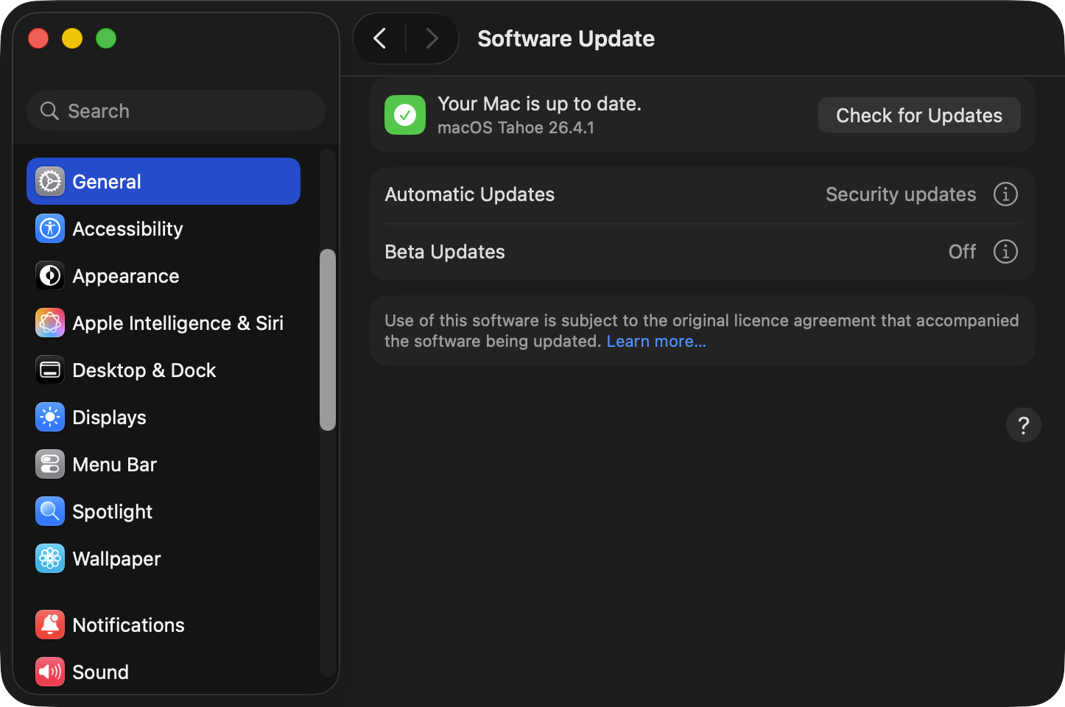This screenshot has height=707, width=1065.
Task: Click the macOS Tahoe 26.4.1 version text
Action: pos(516,127)
